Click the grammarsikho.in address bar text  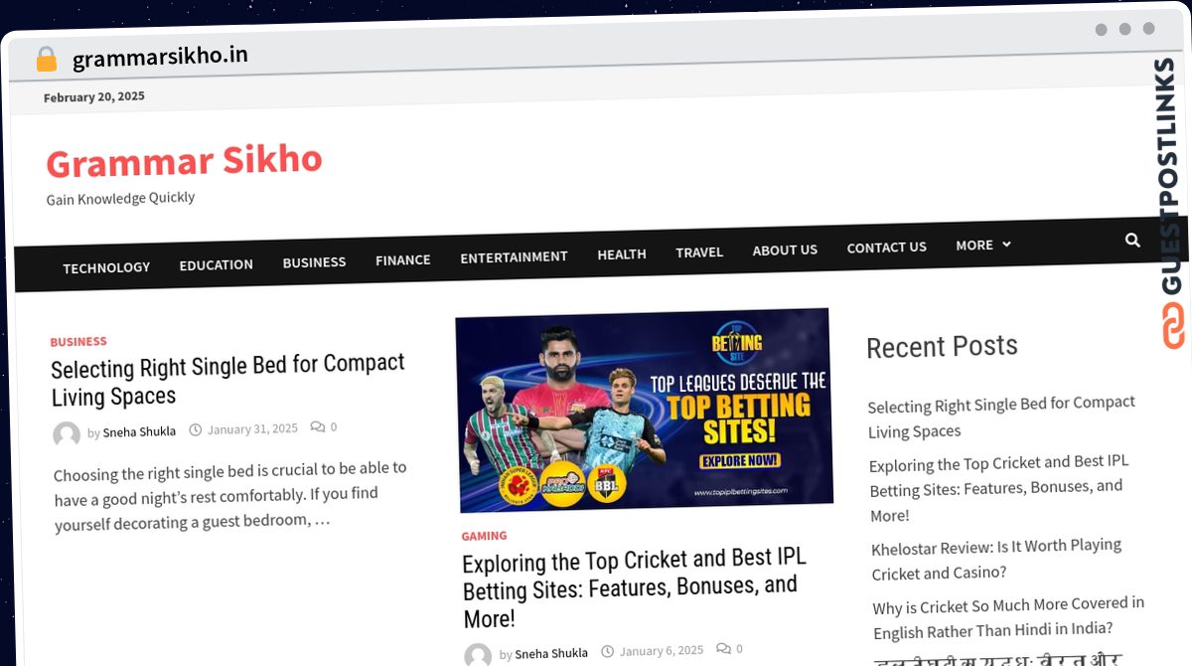tap(160, 57)
